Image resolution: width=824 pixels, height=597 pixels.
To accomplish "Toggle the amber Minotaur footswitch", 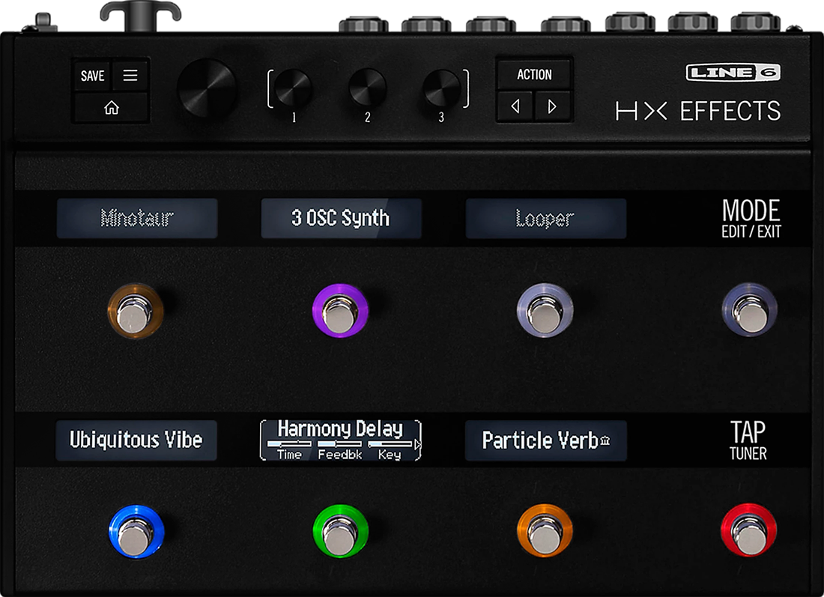I will (136, 311).
